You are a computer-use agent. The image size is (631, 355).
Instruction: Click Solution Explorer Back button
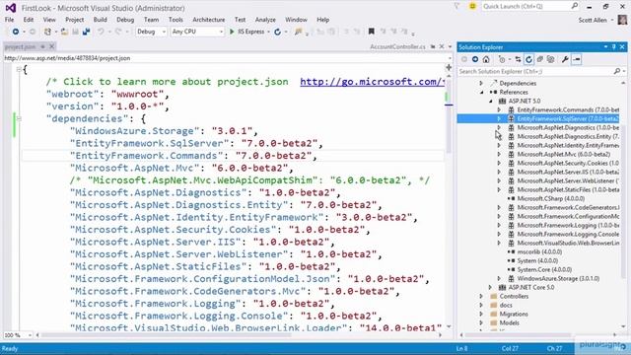pyautogui.click(x=464, y=59)
